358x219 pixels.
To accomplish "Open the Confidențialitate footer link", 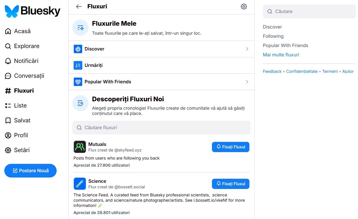I will pyautogui.click(x=302, y=72).
